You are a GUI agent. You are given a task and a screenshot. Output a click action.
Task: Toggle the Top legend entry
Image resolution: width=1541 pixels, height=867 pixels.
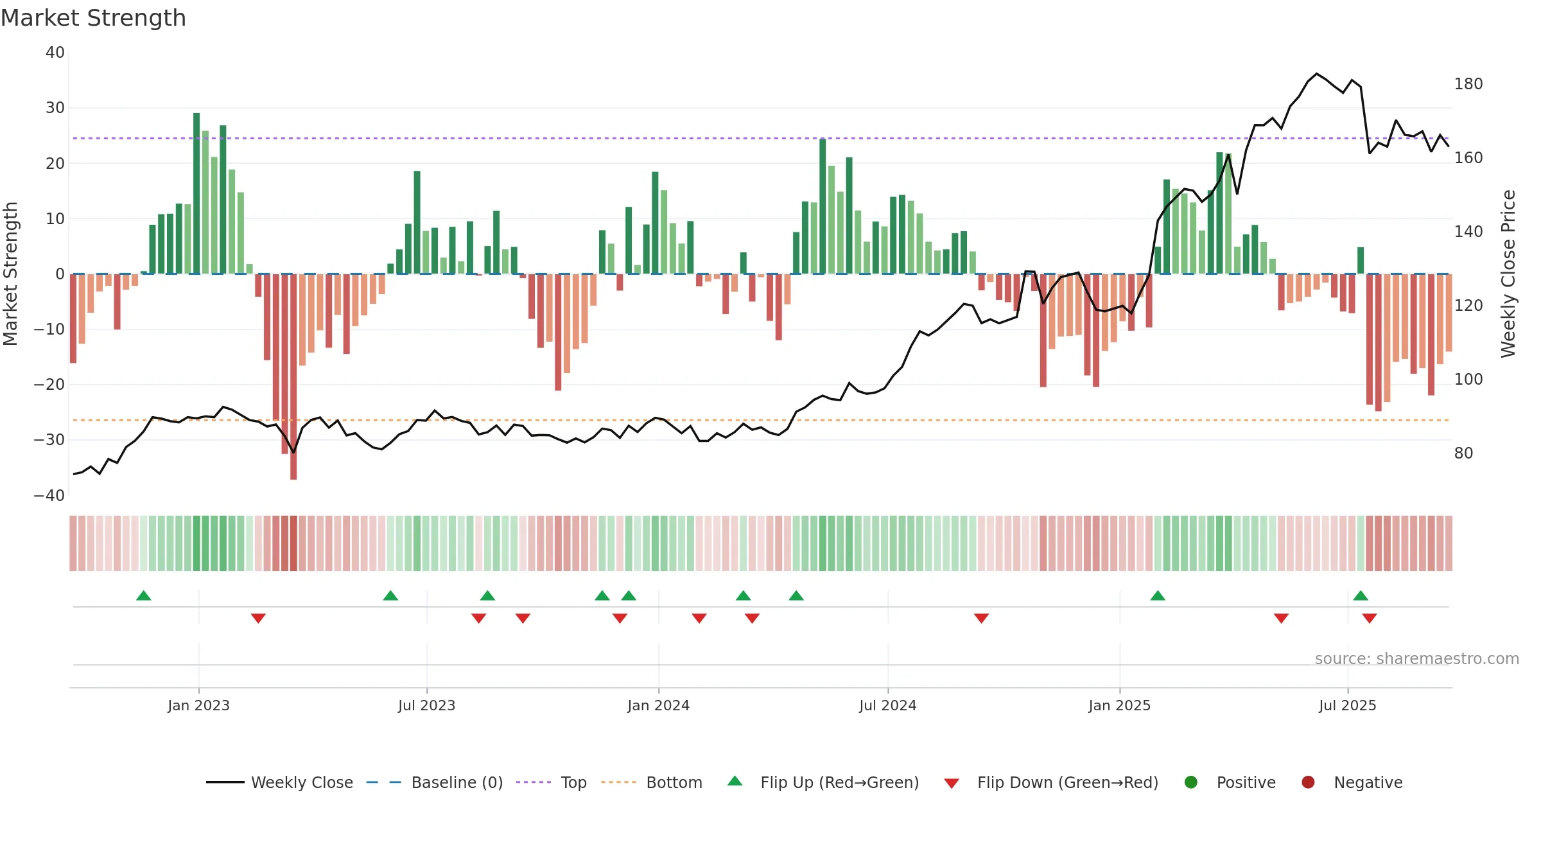pos(551,782)
